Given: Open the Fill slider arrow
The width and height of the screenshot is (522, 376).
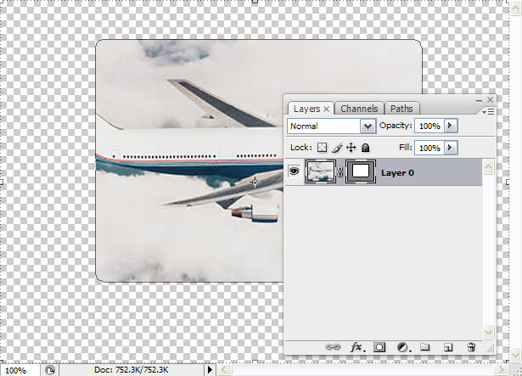Looking at the screenshot, I should 451,148.
